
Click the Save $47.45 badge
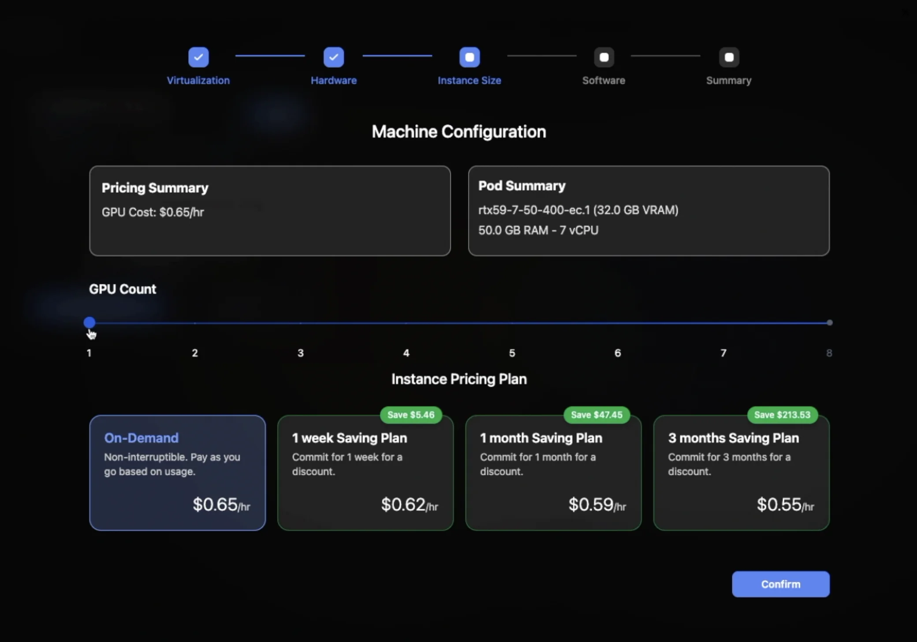coord(596,415)
